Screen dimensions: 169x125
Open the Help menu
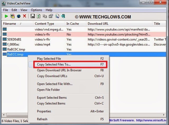(49, 10)
